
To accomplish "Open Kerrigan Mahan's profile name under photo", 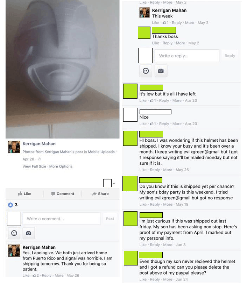I will (x=39, y=144).
